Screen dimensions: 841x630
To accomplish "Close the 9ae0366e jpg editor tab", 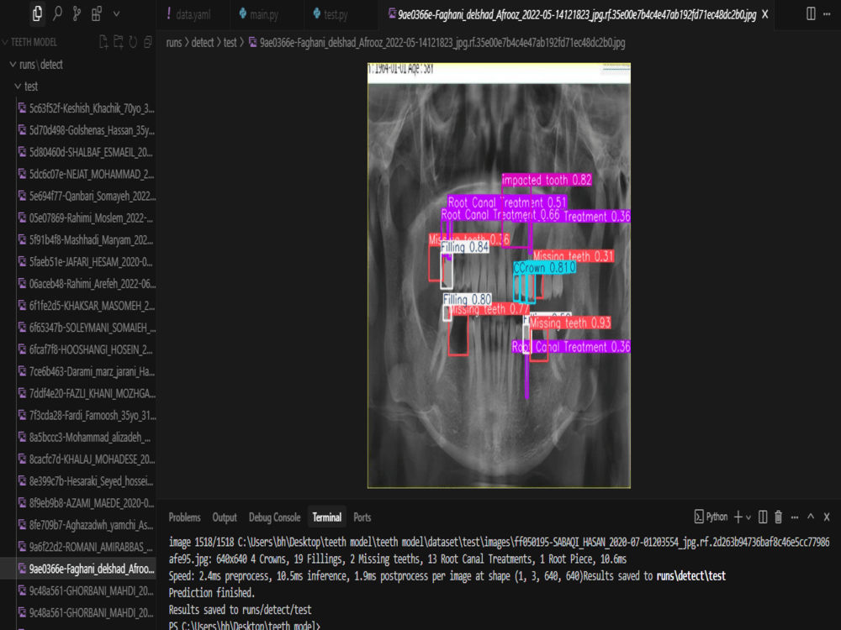I will point(764,14).
